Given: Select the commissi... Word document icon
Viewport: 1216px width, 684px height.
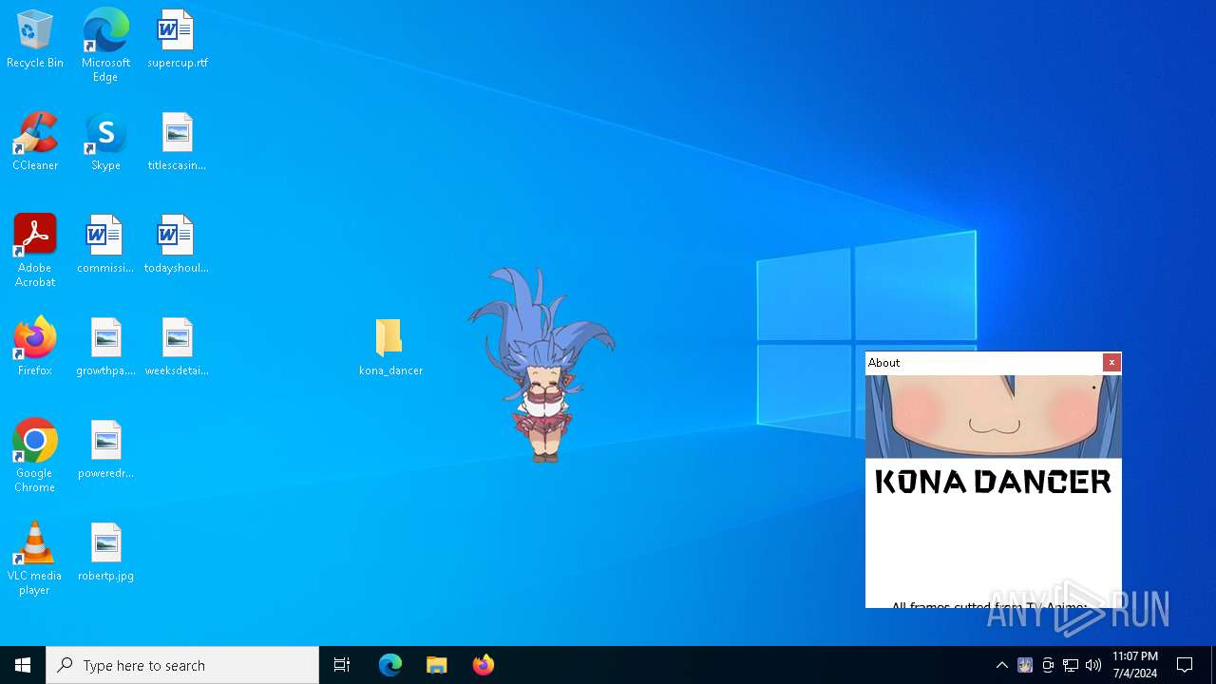Looking at the screenshot, I should pyautogui.click(x=105, y=244).
